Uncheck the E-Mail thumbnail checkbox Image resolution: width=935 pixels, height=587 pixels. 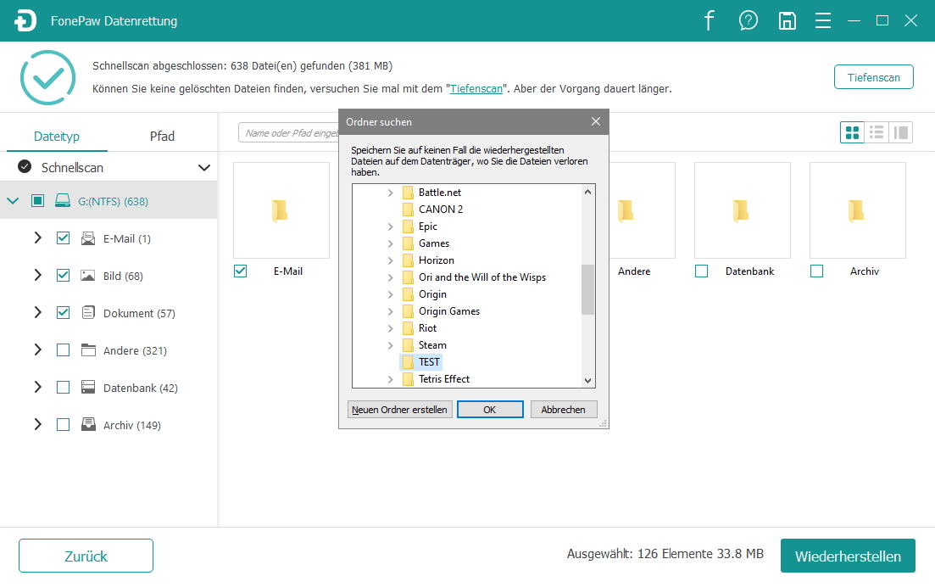tap(240, 271)
